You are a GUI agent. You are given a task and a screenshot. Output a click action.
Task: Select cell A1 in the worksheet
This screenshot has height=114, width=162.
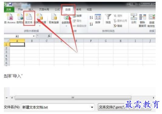pos(17,44)
